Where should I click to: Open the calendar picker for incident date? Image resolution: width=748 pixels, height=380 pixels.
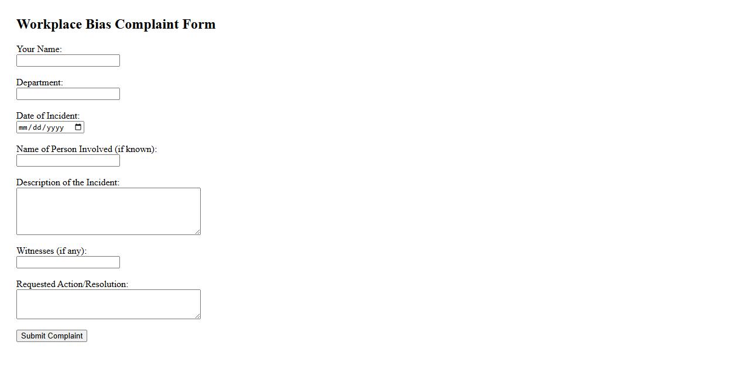pyautogui.click(x=78, y=127)
